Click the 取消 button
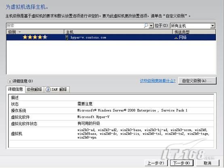 (207, 163)
